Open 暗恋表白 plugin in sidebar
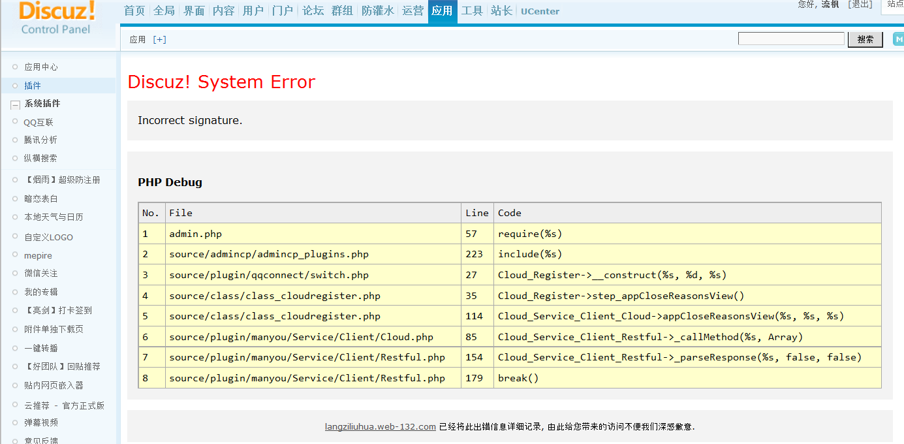Viewport: 904px width, 444px height. tap(41, 199)
